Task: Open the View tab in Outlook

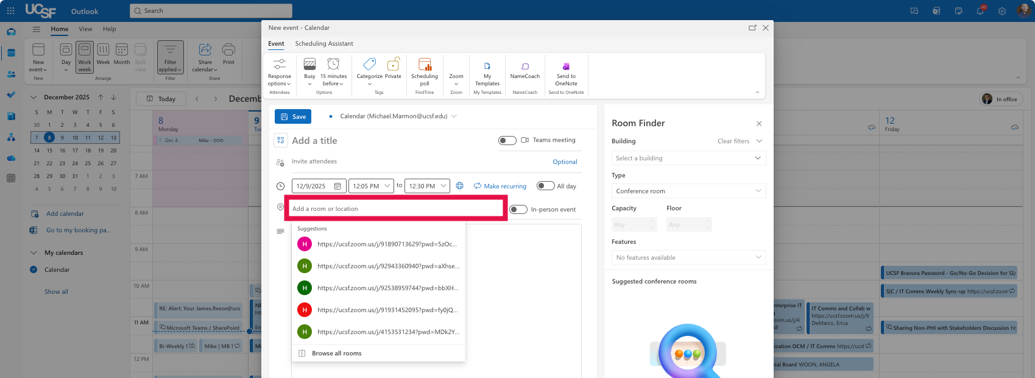Action: tap(85, 29)
